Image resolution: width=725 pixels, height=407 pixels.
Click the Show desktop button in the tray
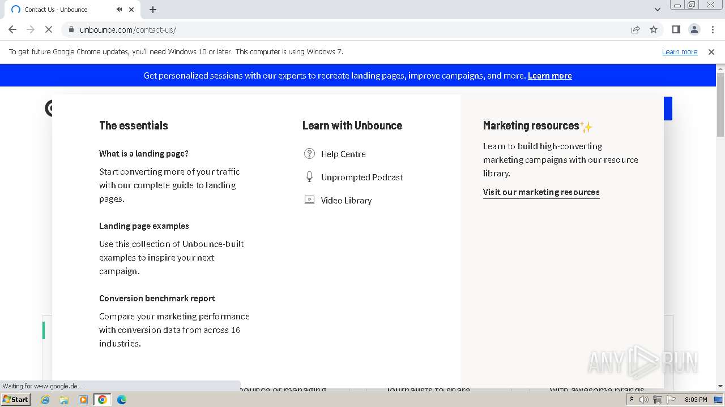(x=719, y=400)
